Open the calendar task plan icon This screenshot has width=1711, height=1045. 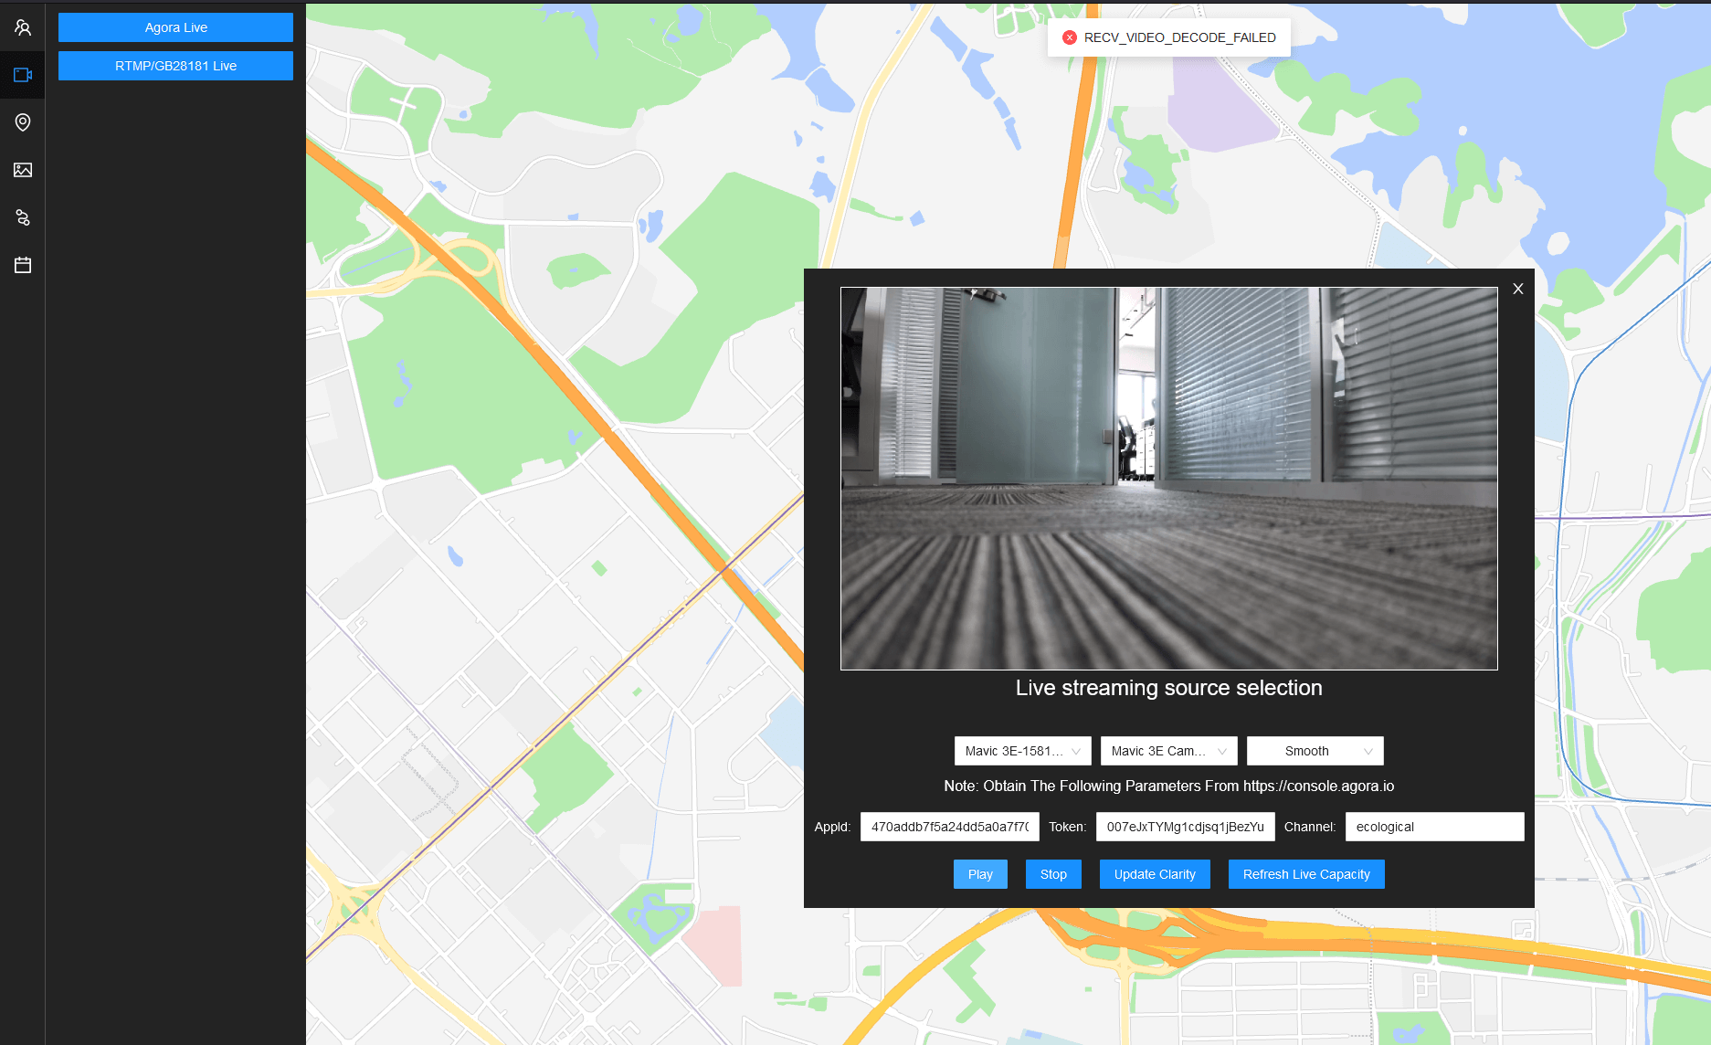tap(23, 265)
